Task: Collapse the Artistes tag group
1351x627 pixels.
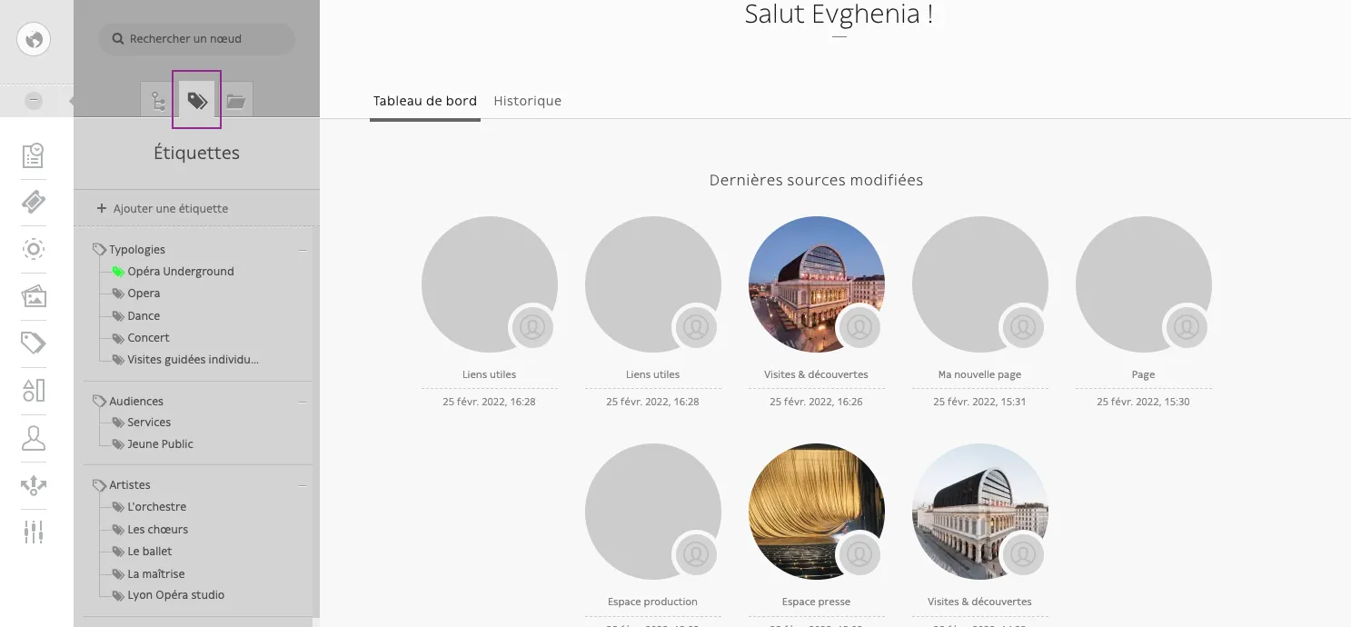Action: (x=303, y=485)
